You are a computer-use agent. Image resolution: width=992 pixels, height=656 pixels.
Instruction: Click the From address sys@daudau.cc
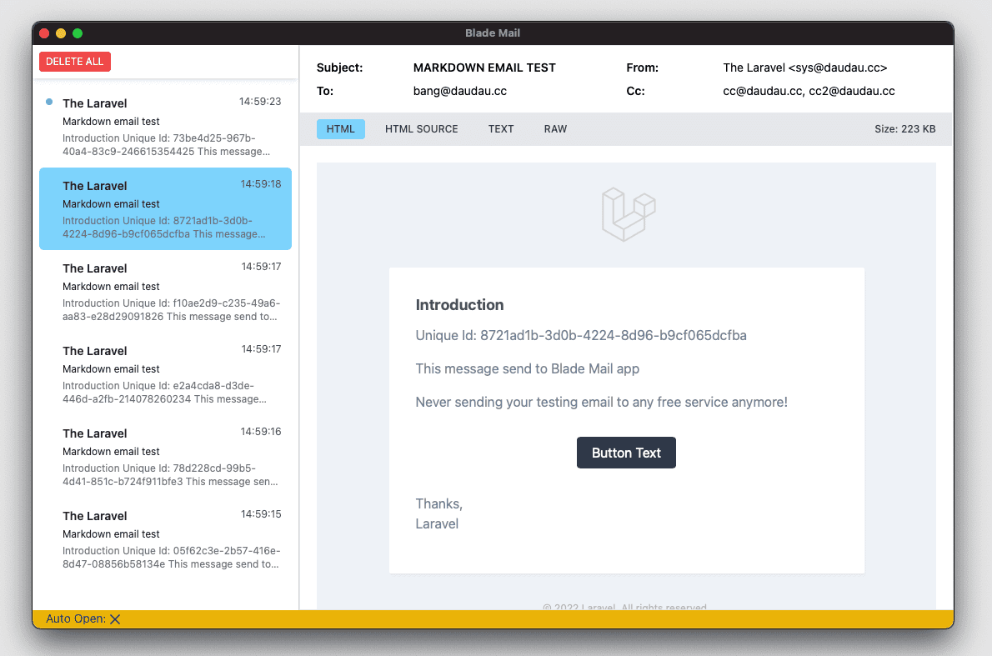(x=804, y=68)
